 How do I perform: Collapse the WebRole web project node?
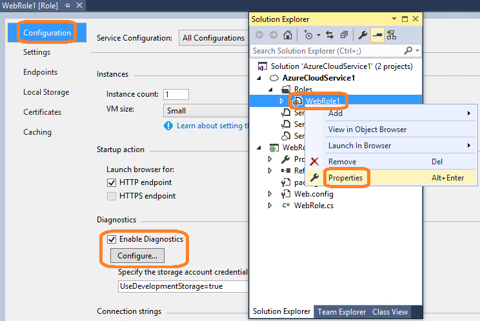pos(259,148)
